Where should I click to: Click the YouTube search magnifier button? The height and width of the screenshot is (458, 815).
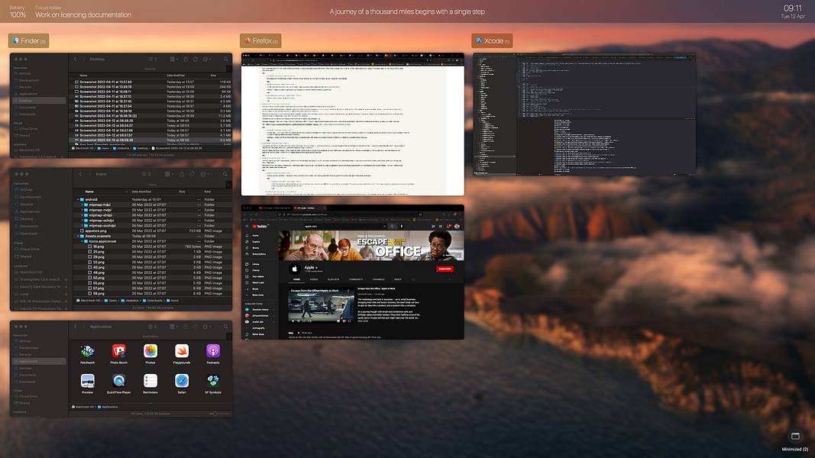pyautogui.click(x=393, y=227)
